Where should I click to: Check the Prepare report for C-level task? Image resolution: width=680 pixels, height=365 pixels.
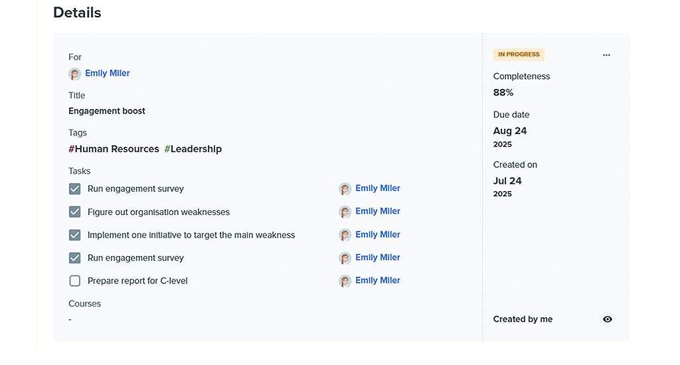point(74,281)
